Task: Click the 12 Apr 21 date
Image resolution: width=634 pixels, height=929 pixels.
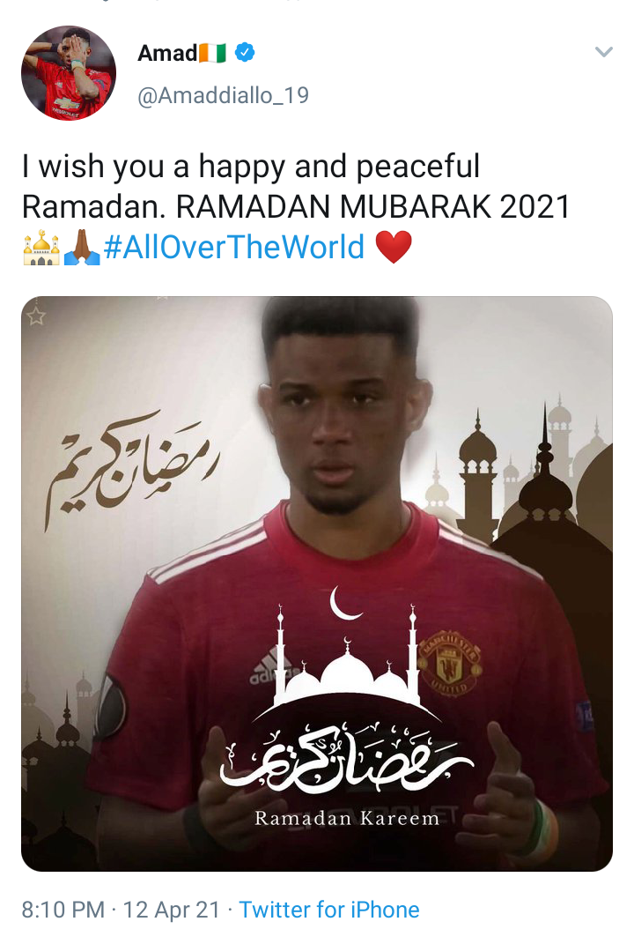Action: tap(171, 909)
